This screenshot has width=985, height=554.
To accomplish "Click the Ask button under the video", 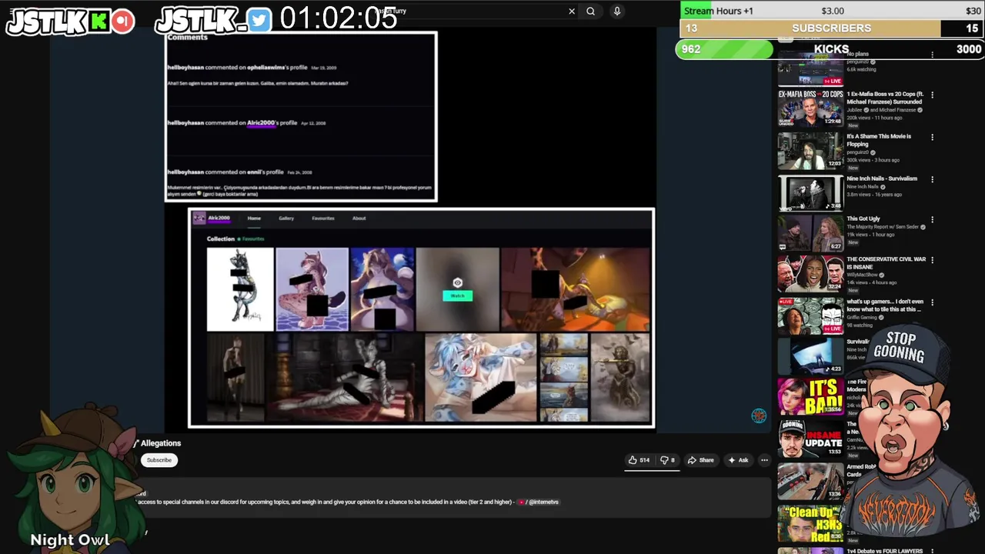I will 738,460.
